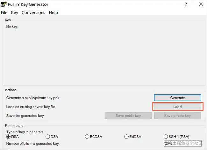
Task: Click 'Generate a public/private key pair' label
Action: [x=33, y=98]
